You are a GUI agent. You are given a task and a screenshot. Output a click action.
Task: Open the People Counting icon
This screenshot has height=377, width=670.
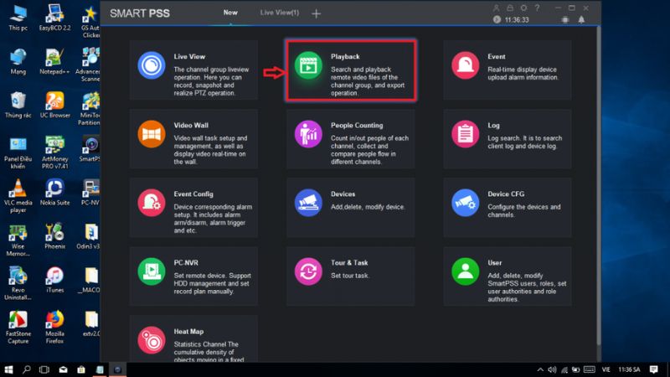[x=308, y=134]
